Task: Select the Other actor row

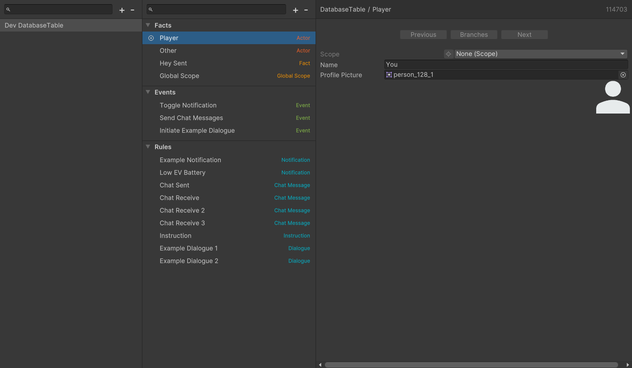Action: click(x=229, y=50)
